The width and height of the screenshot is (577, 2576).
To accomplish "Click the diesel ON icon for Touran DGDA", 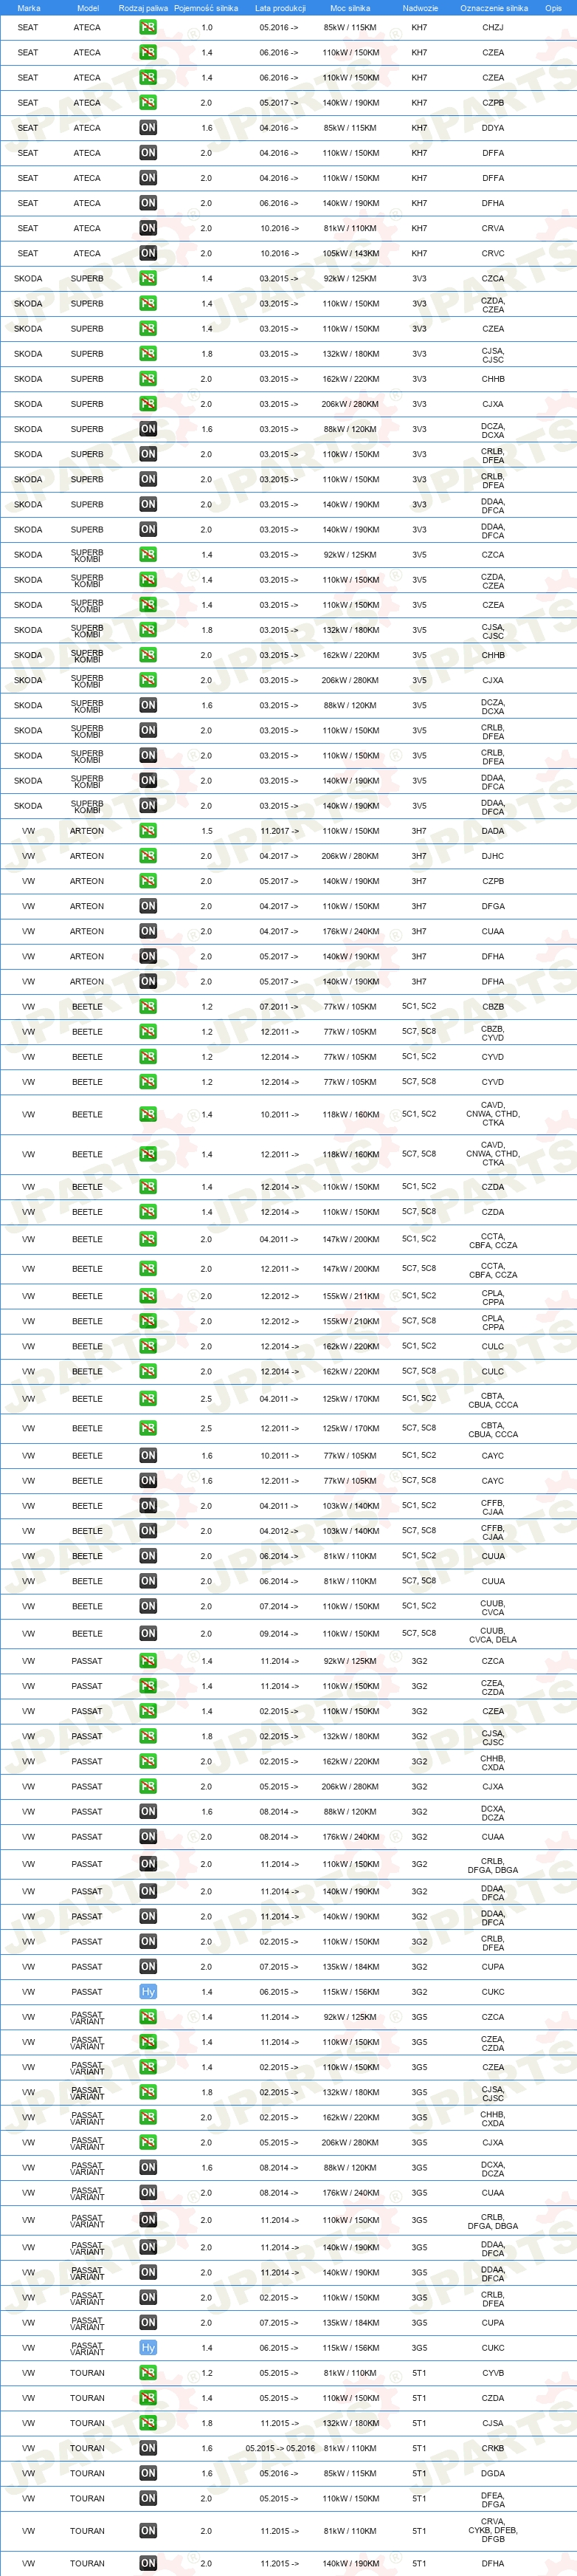I will point(148,2473).
